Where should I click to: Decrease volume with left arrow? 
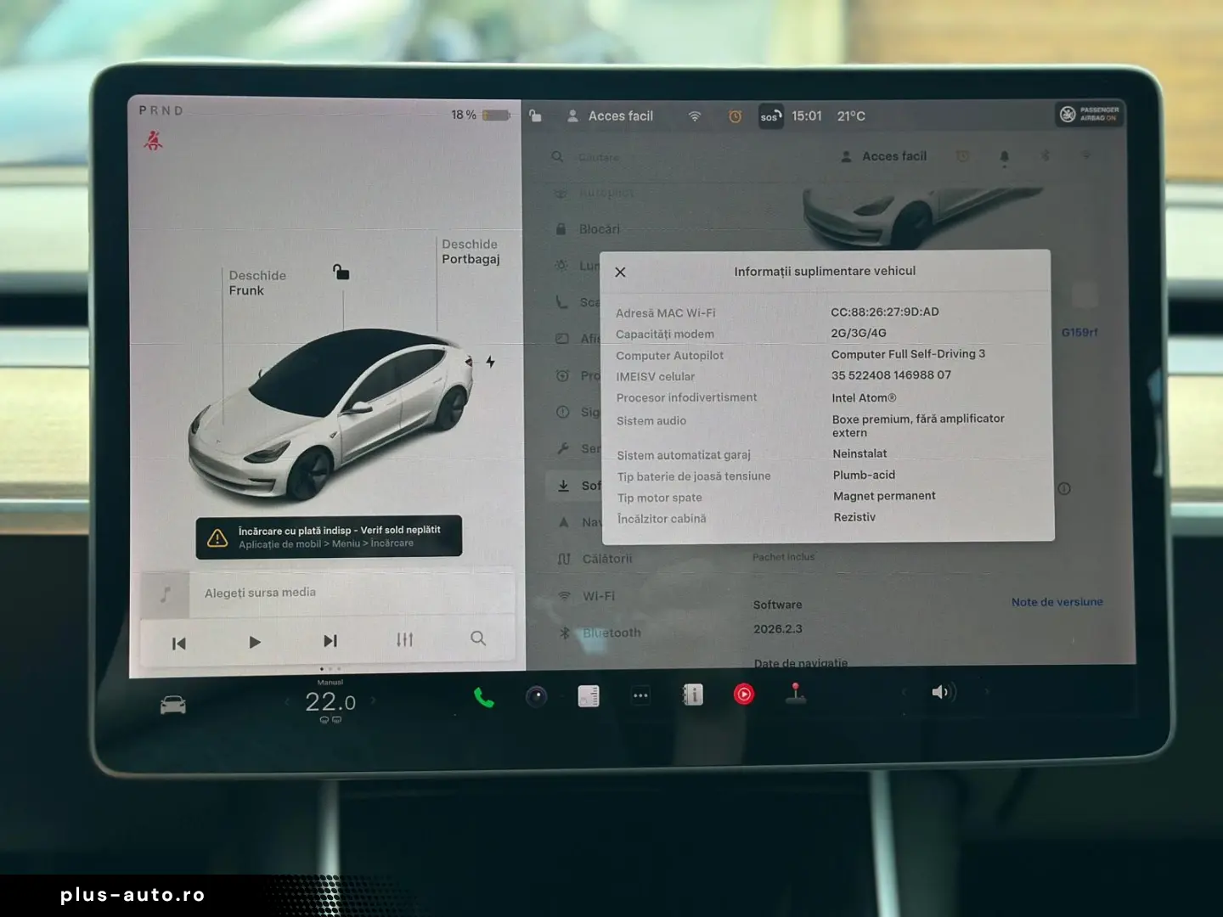904,692
